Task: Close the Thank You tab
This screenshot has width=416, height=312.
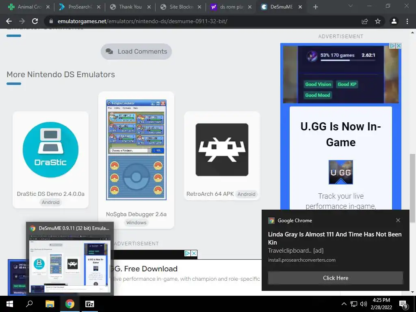Action: click(149, 7)
